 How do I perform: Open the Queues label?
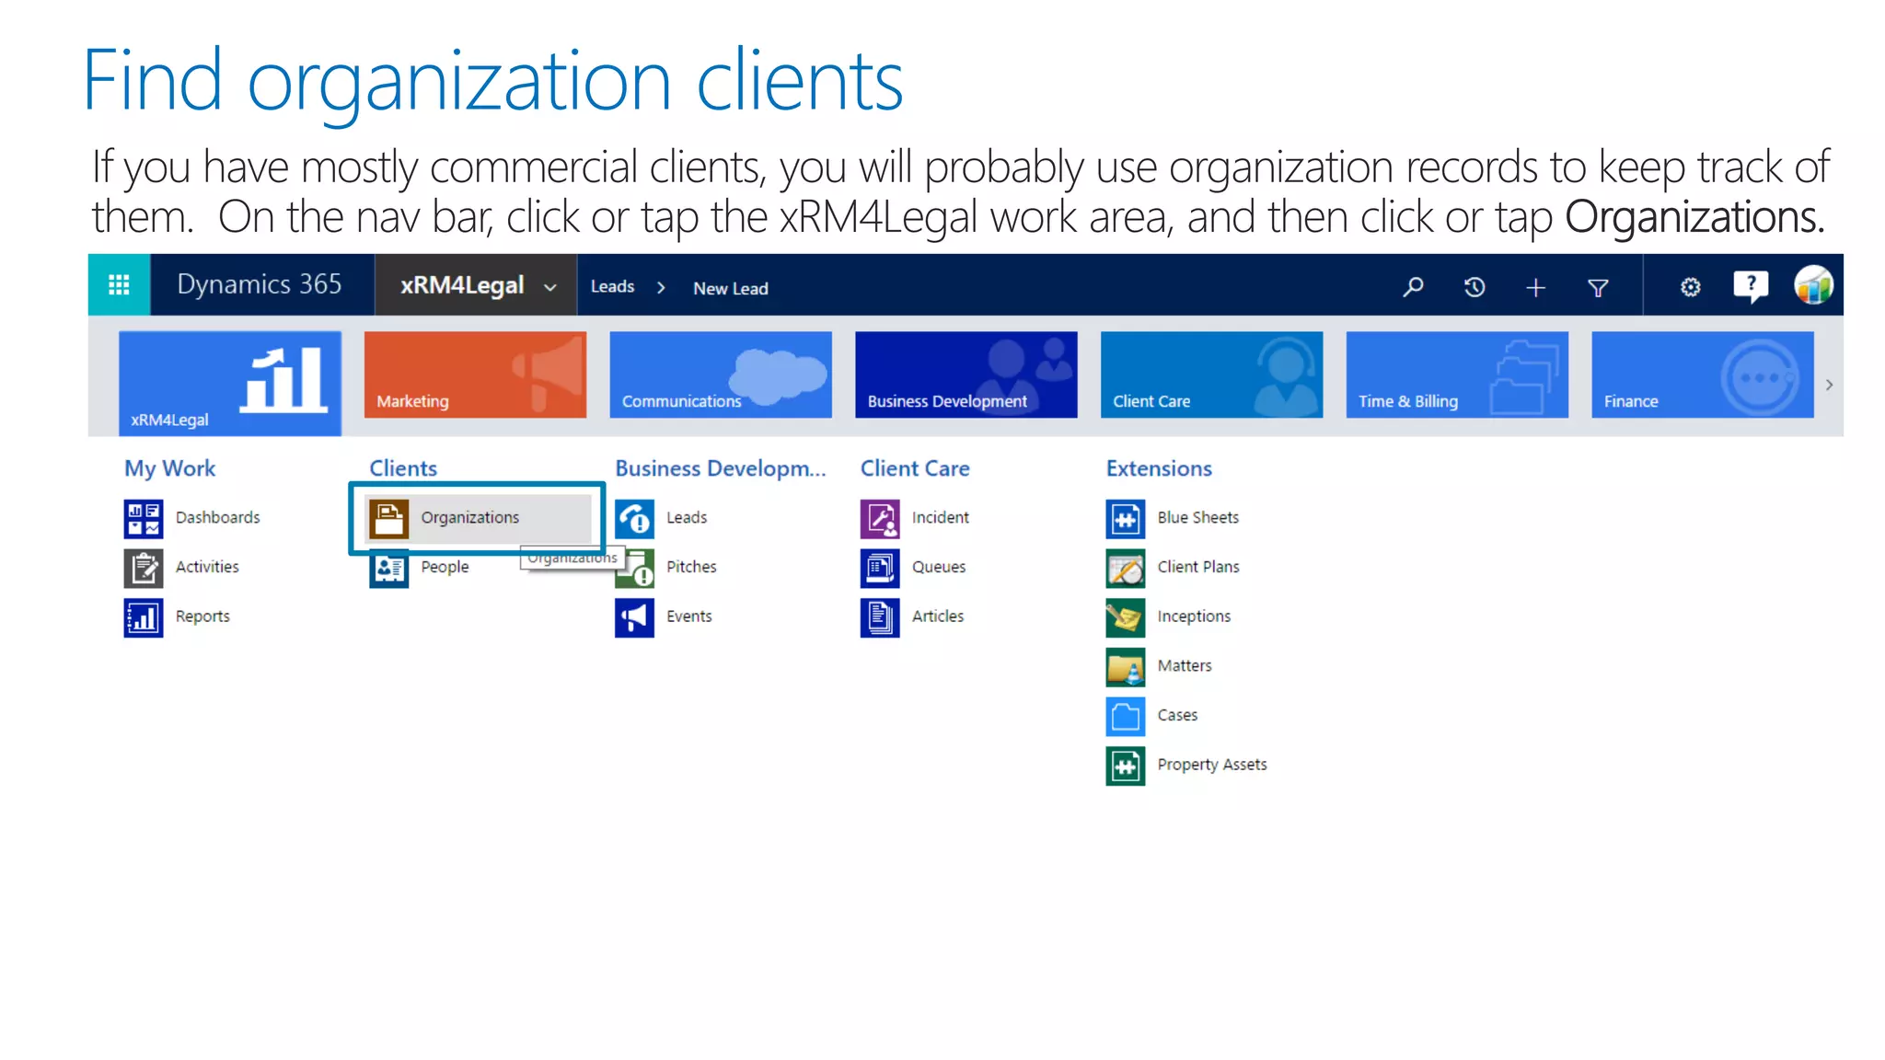939,568
